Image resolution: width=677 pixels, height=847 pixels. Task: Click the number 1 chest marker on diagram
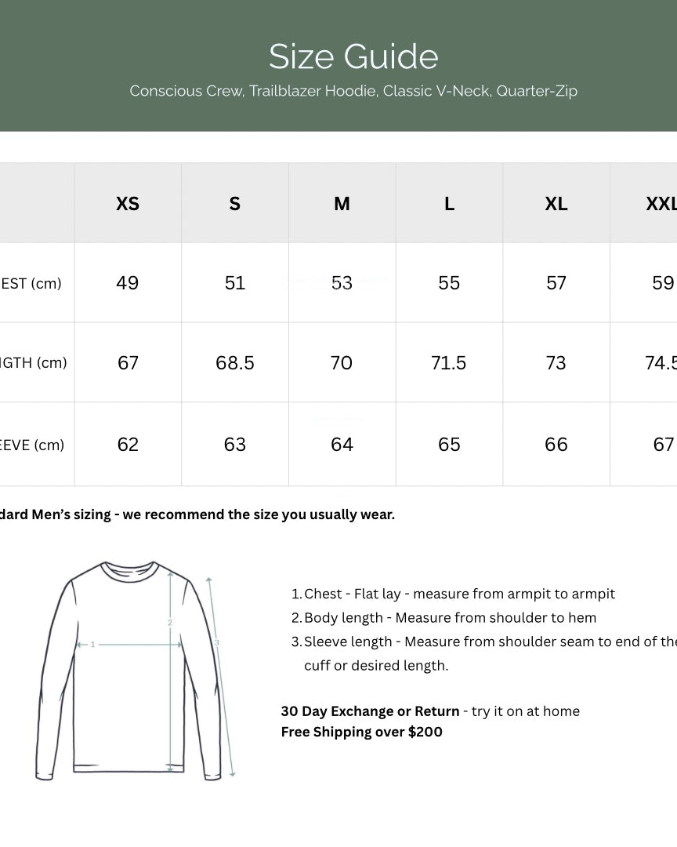[x=92, y=645]
